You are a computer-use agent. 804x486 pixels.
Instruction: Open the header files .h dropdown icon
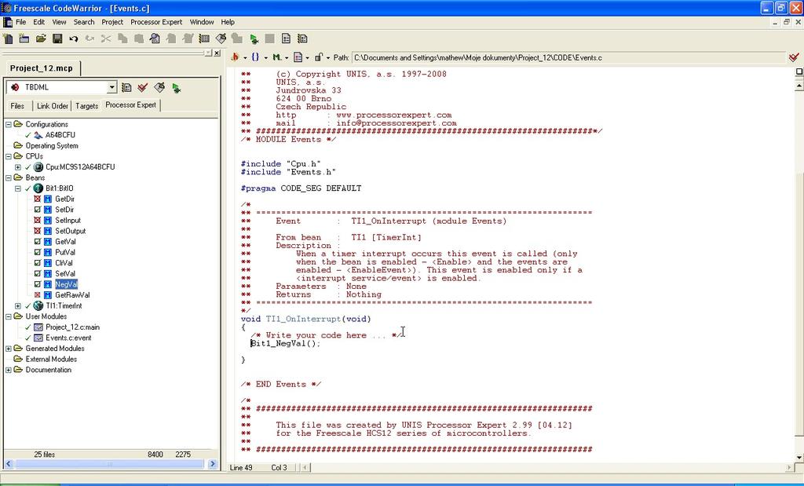pyautogui.click(x=237, y=57)
